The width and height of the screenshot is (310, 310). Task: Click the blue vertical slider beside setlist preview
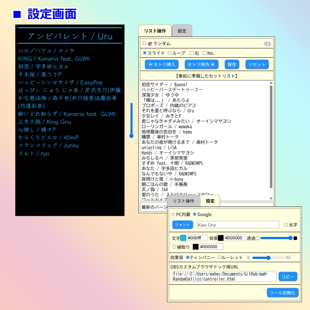point(131,120)
